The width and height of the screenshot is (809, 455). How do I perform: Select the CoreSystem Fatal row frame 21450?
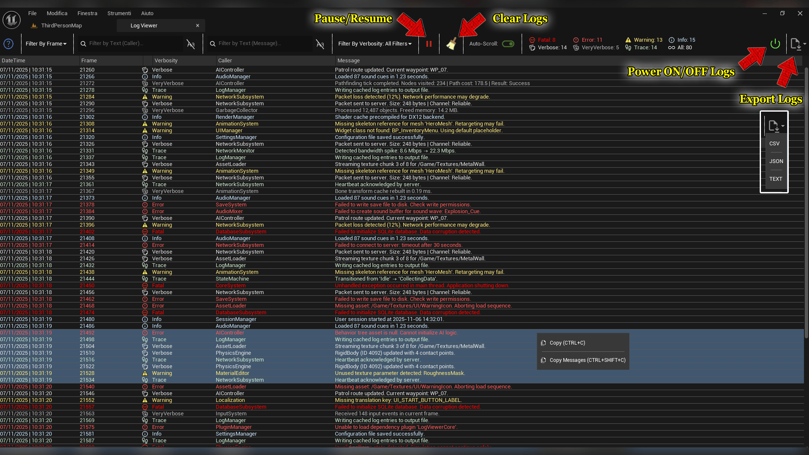(x=402, y=286)
